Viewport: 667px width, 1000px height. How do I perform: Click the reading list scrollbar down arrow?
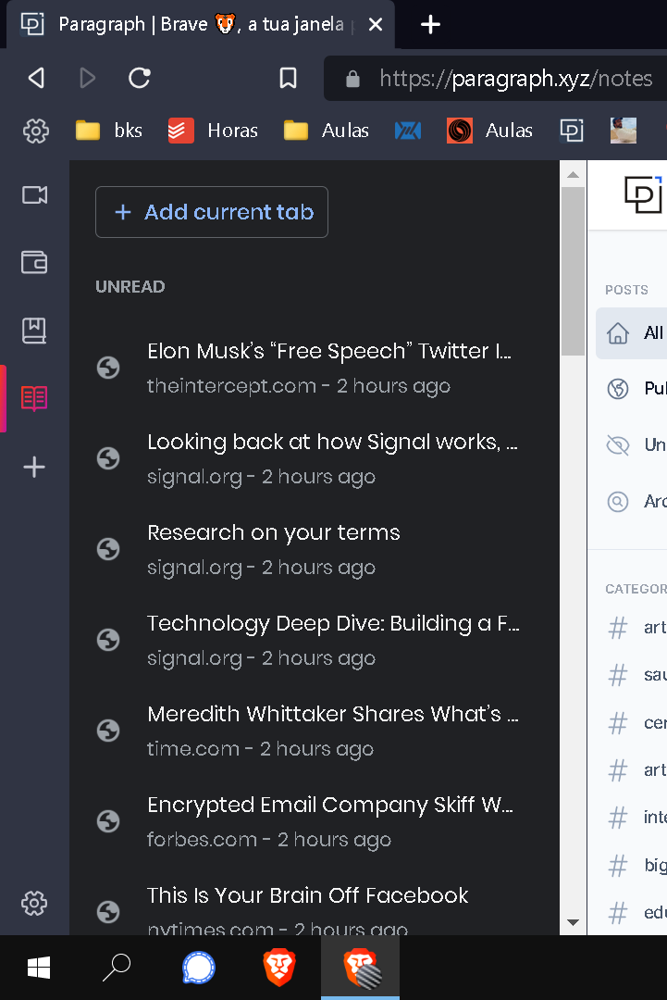[x=573, y=922]
